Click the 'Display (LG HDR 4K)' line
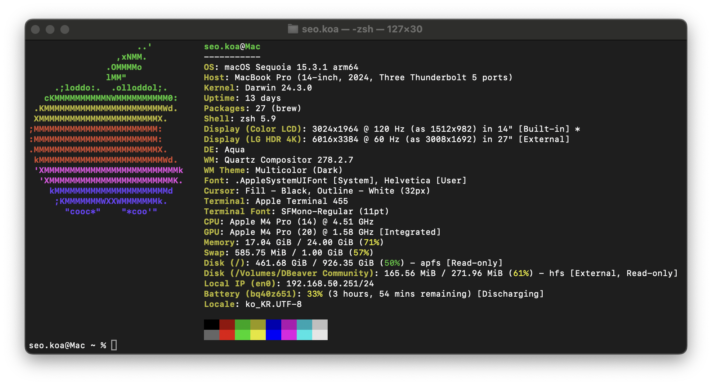 pos(387,139)
